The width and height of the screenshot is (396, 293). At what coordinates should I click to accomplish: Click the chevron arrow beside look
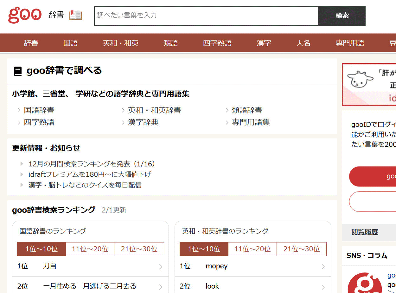[323, 287]
